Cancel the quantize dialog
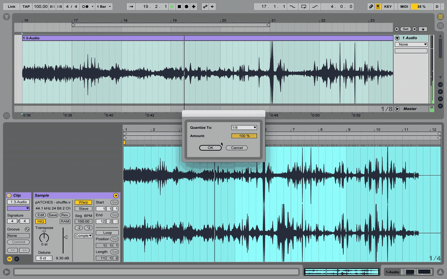 (x=236, y=148)
